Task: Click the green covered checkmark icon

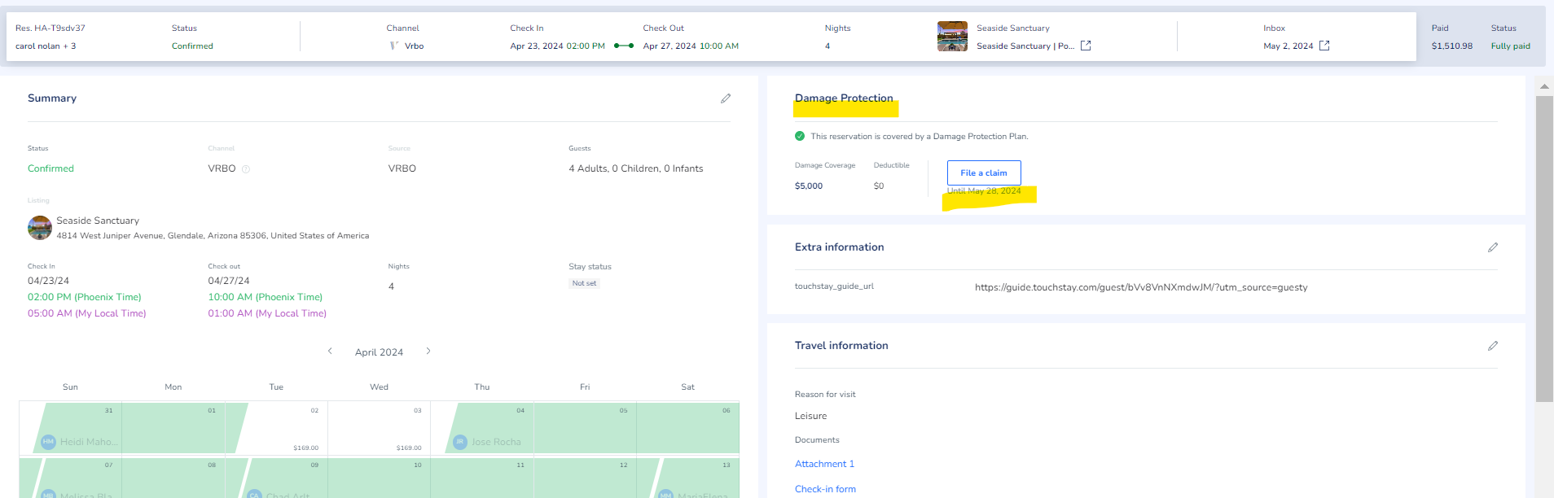Action: 800,136
